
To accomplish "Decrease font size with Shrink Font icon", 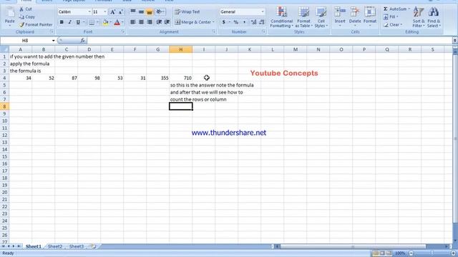I will (x=121, y=12).
